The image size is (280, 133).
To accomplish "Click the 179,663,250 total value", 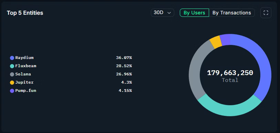I will (230, 73).
